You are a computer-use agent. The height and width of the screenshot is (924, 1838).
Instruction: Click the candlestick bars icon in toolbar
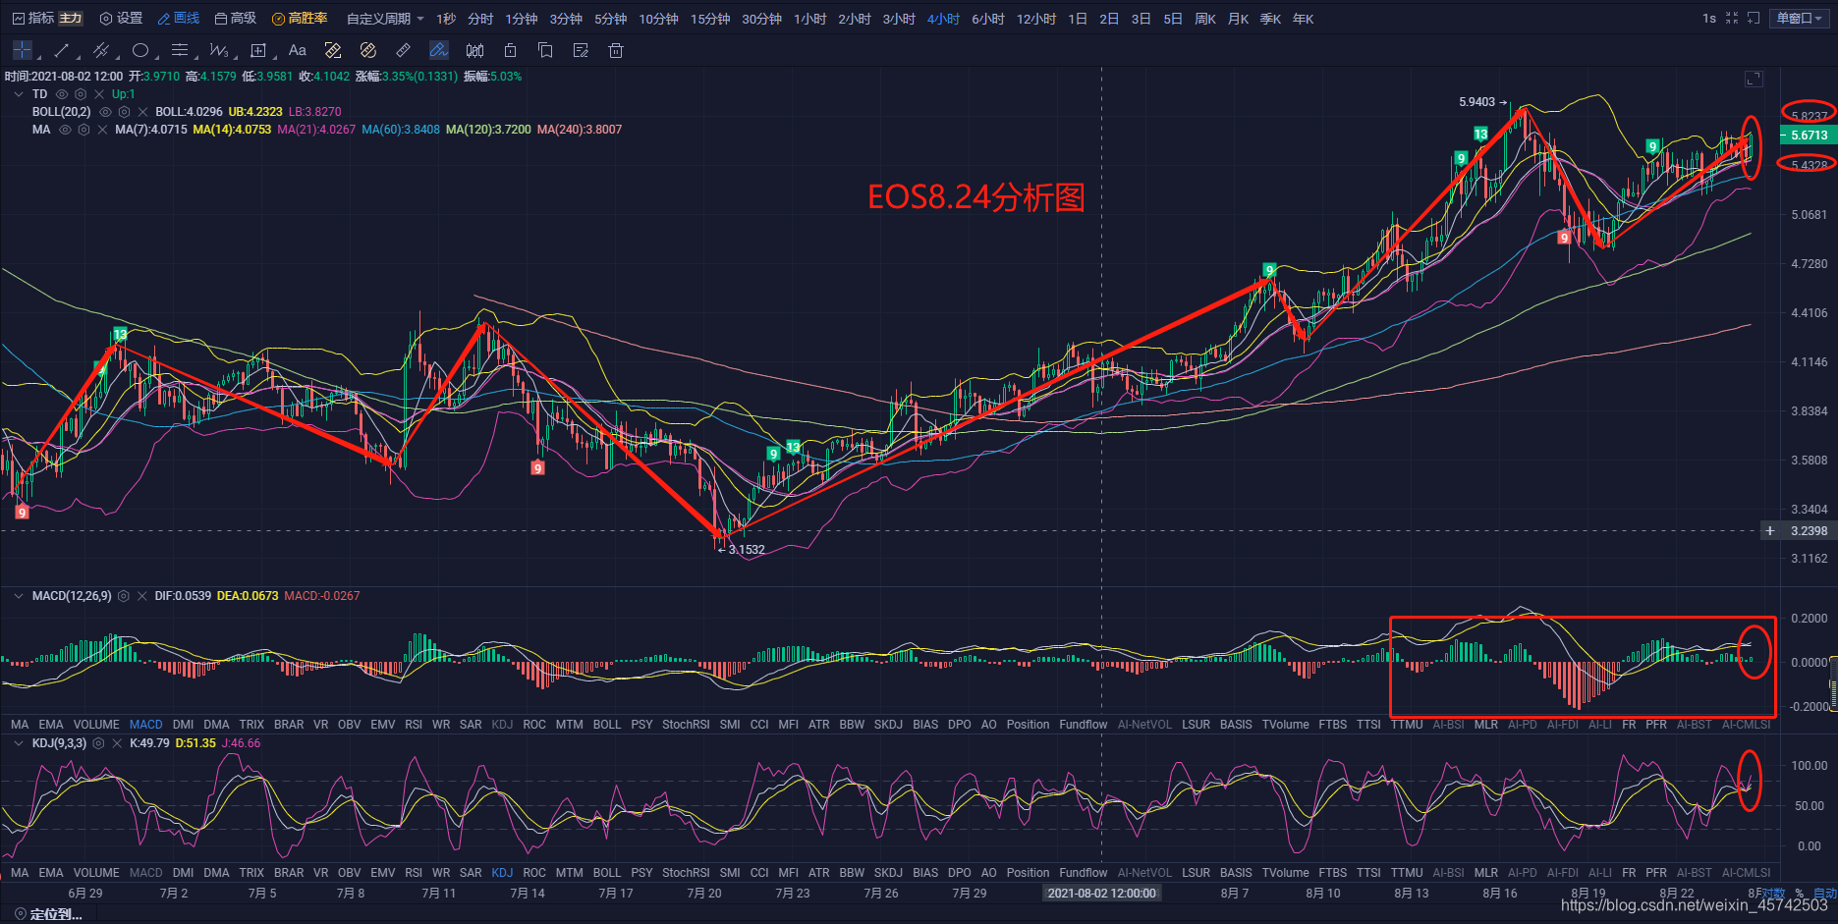pyautogui.click(x=474, y=50)
